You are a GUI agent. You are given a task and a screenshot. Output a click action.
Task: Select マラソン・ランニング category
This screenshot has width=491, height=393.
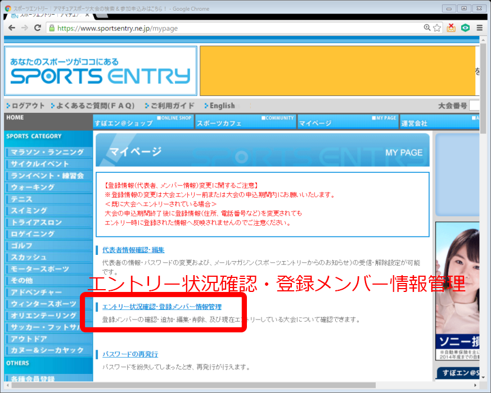tap(49, 152)
